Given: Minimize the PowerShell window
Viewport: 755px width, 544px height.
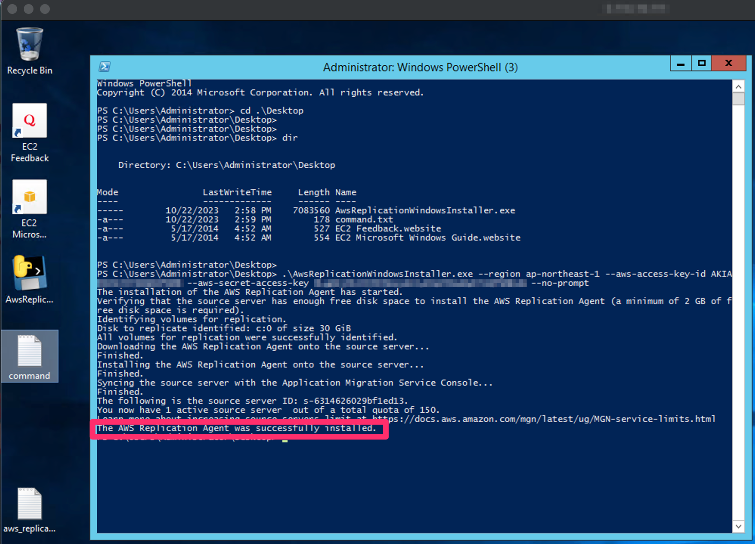Looking at the screenshot, I should click(680, 63).
